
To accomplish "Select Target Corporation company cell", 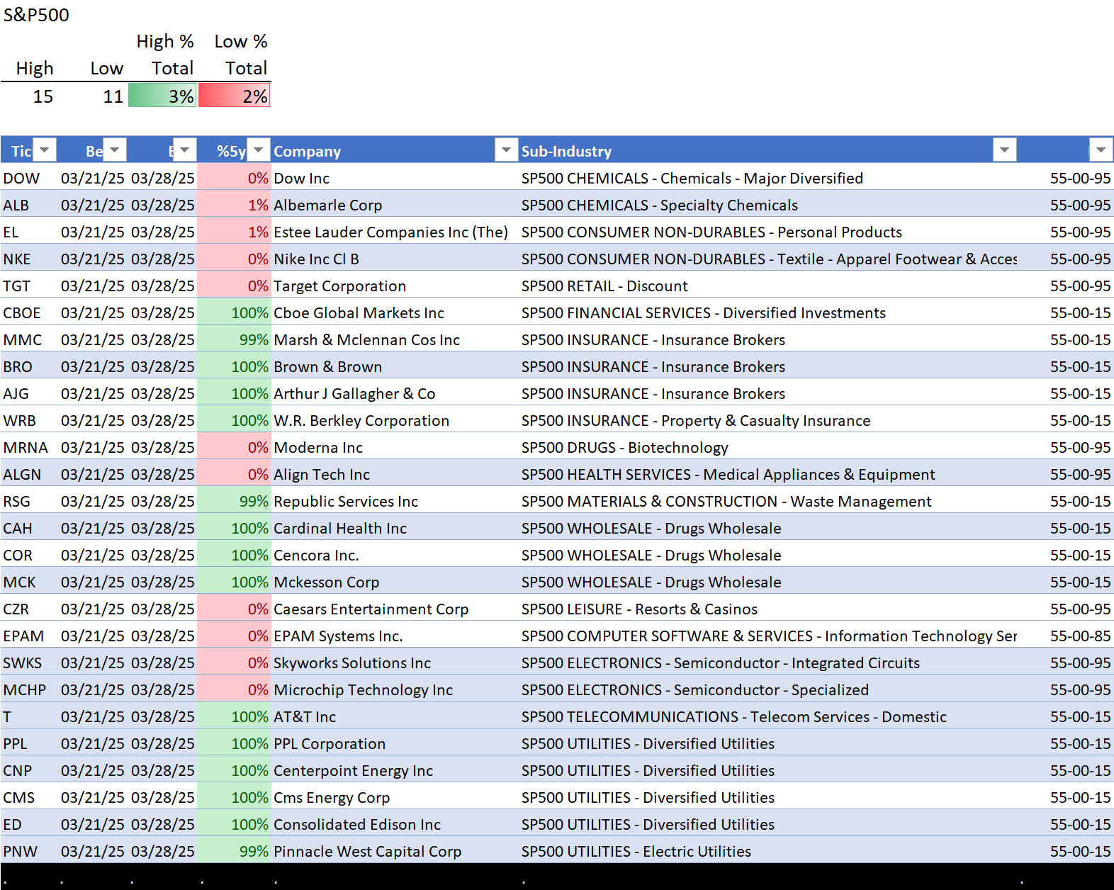I will (x=394, y=286).
